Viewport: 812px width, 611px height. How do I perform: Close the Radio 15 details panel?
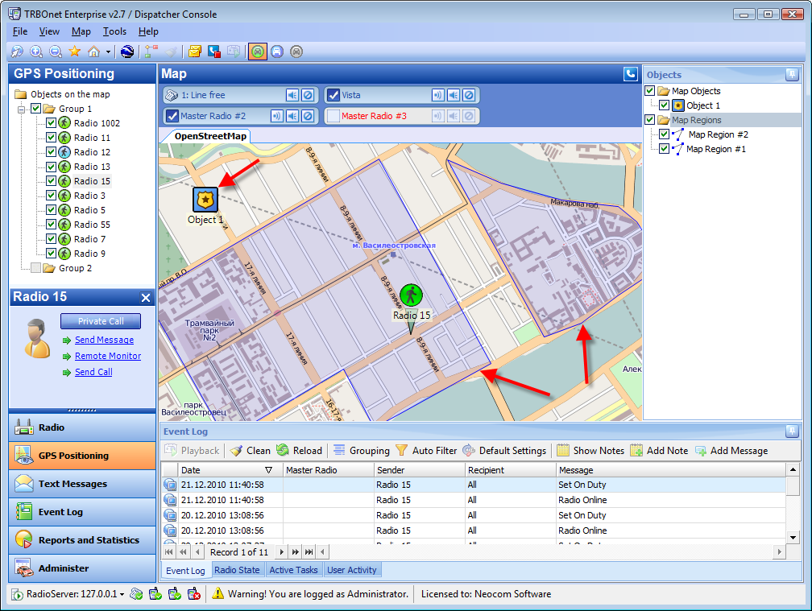146,298
